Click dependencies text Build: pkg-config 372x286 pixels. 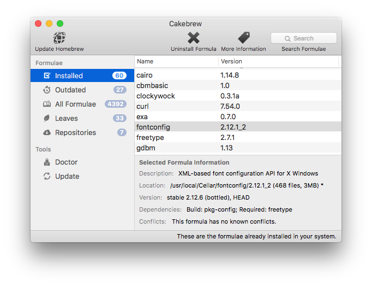239,209
